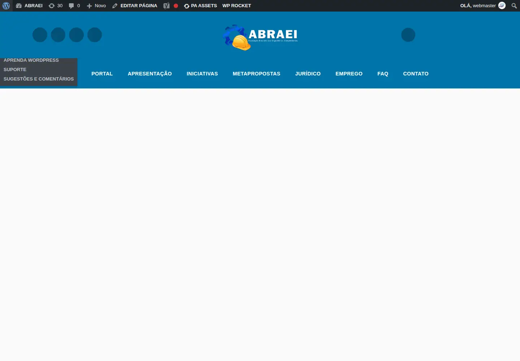Image resolution: width=520 pixels, height=361 pixels.
Task: Open the ABRAEI site dashboard menu
Action: coord(29,6)
